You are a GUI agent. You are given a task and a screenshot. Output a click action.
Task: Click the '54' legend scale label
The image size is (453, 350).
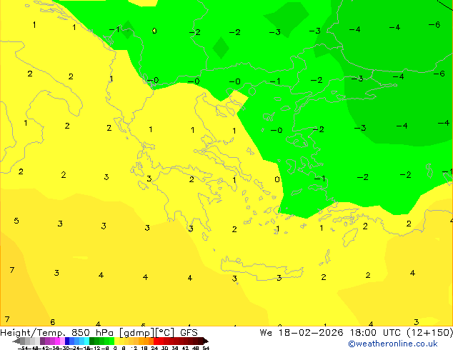206,349
